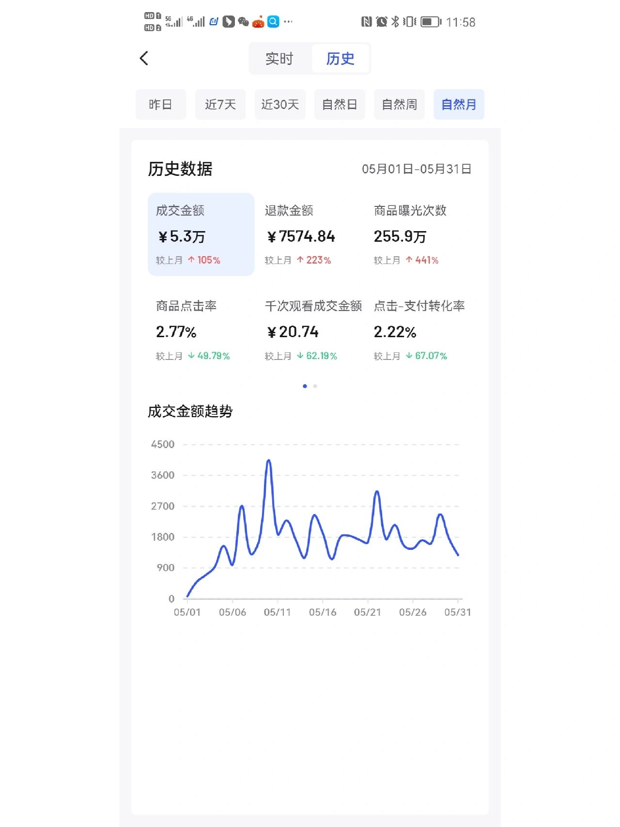
Task: Tap the ¥7574.84 refund value
Action: click(301, 236)
